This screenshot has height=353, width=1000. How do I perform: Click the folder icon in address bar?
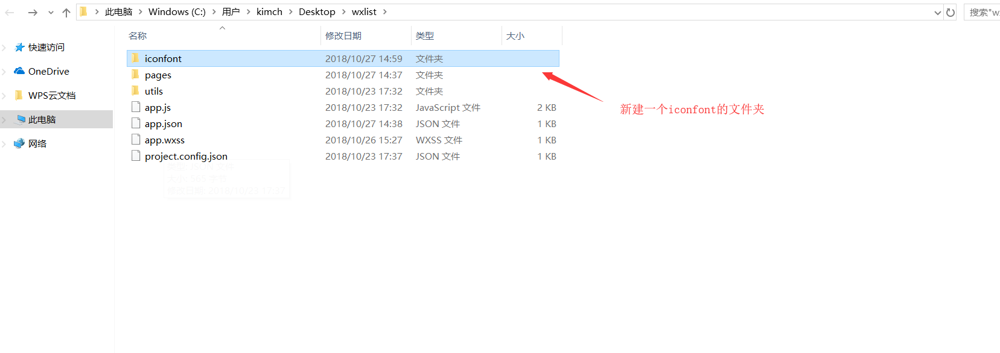(x=84, y=11)
